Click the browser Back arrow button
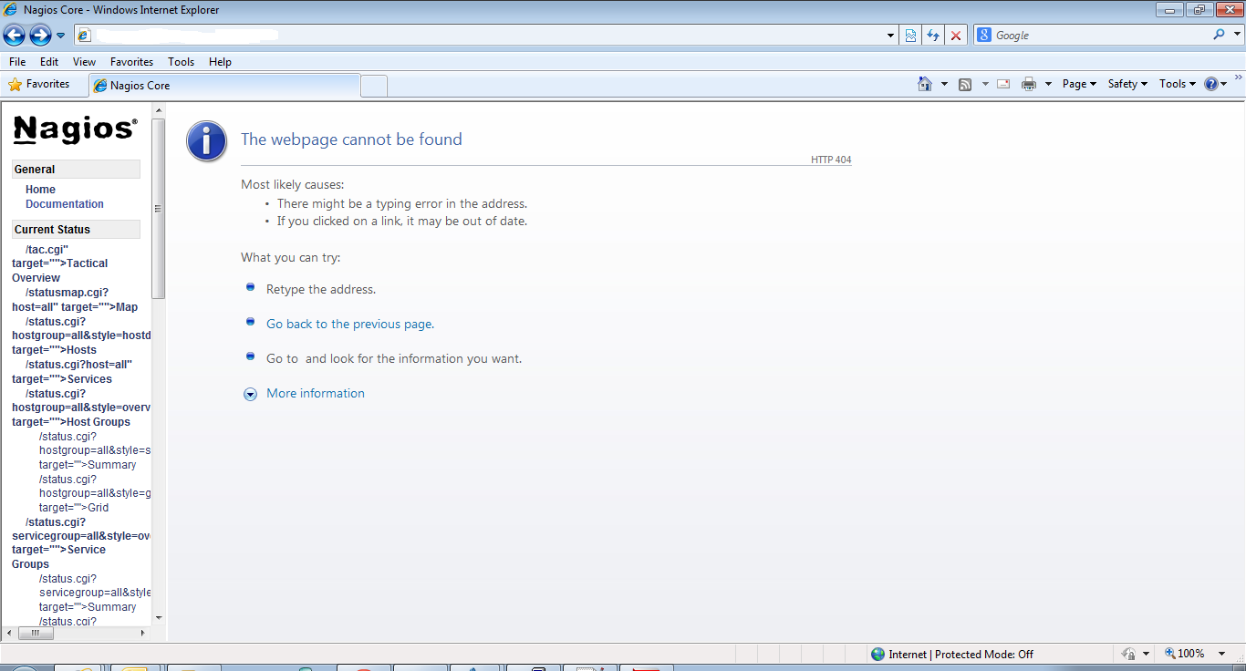This screenshot has height=671, width=1246. click(x=15, y=36)
